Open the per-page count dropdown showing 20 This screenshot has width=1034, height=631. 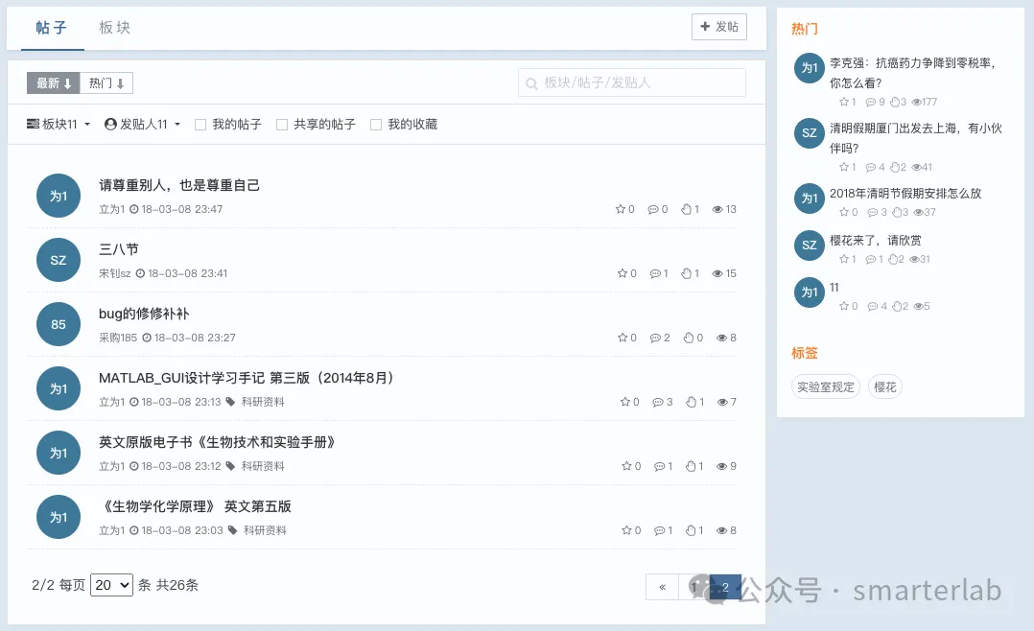111,585
